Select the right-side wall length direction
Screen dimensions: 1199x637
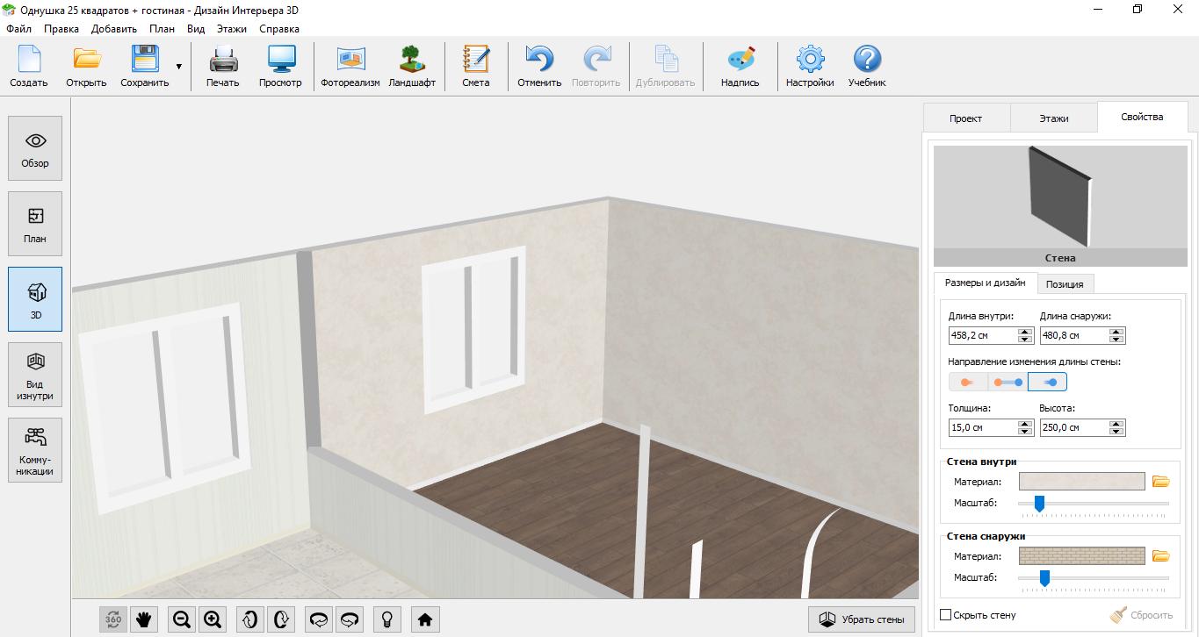(1048, 383)
